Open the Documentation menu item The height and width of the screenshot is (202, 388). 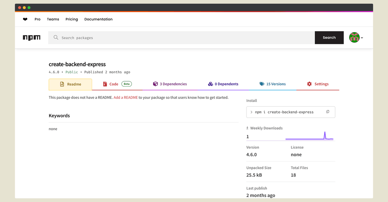point(98,19)
